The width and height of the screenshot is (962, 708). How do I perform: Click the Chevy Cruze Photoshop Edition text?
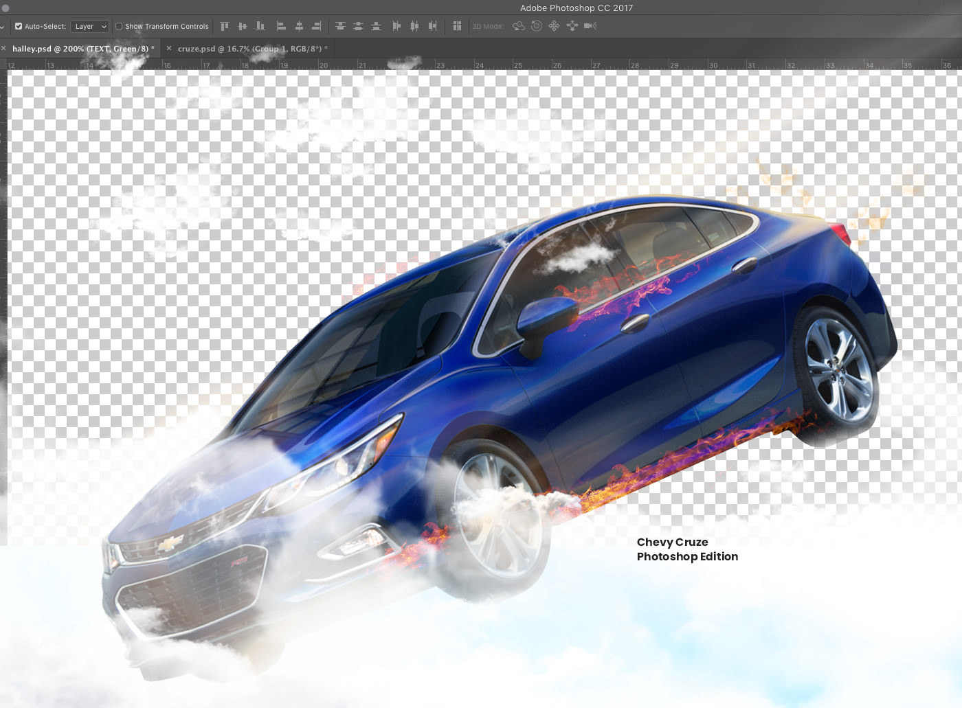pyautogui.click(x=687, y=549)
